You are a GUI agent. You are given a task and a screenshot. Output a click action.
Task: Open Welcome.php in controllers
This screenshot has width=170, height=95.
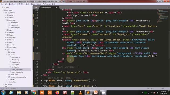tap(15, 27)
